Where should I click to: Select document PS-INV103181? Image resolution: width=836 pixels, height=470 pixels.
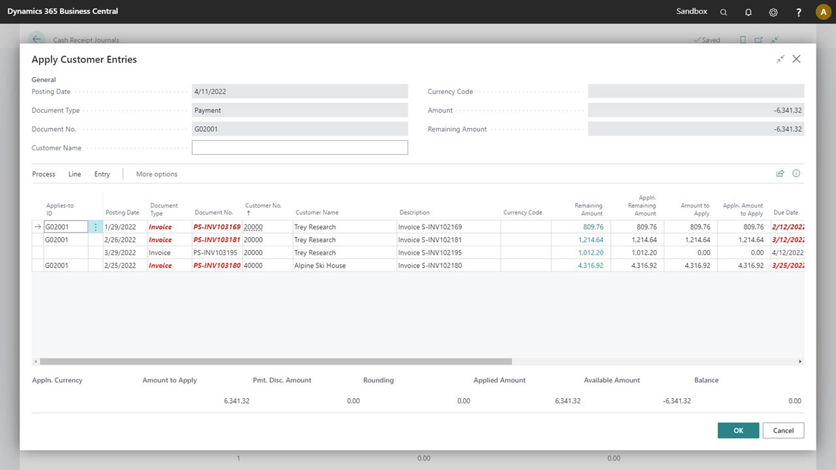coord(217,240)
